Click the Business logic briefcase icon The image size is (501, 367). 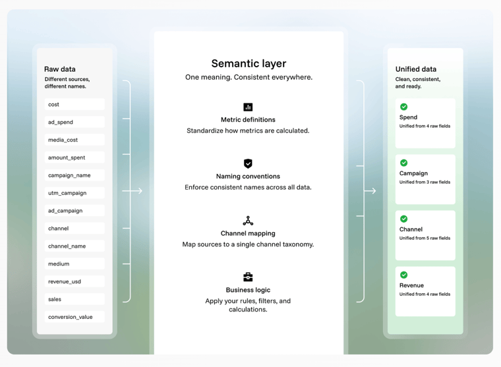click(x=248, y=277)
